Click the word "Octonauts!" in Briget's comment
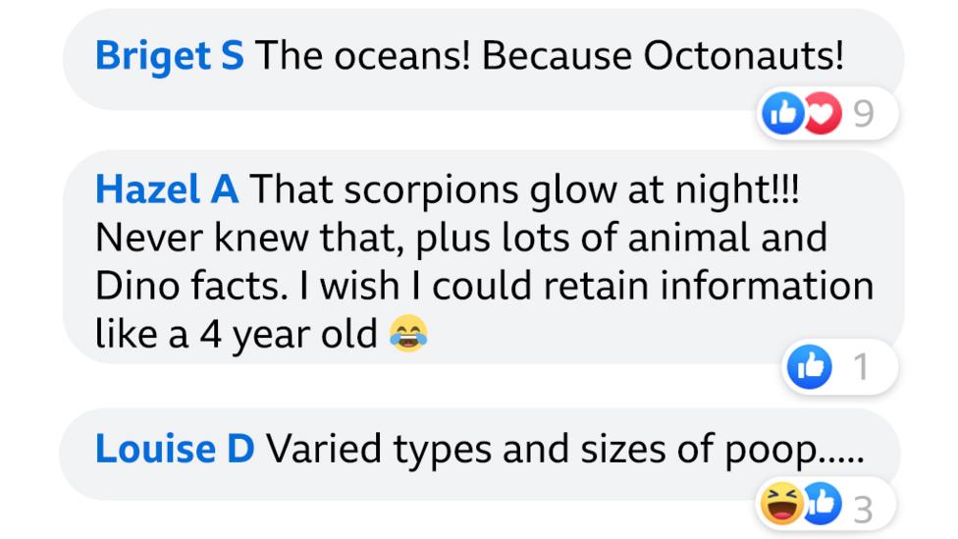 (x=743, y=57)
